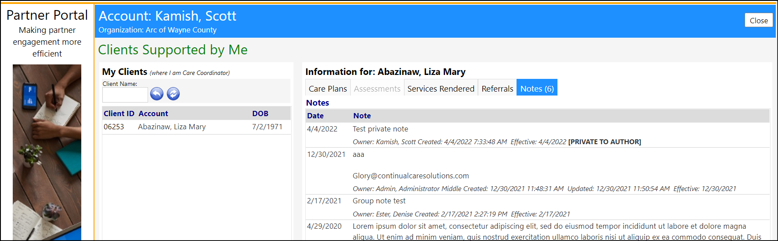
Task: Switch to the Services Rendered tab
Action: click(x=441, y=89)
